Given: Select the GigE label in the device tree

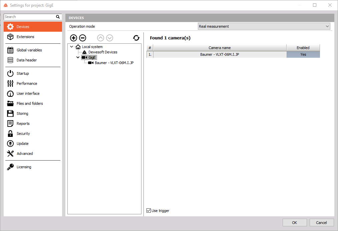Looking at the screenshot, I should click(92, 58).
